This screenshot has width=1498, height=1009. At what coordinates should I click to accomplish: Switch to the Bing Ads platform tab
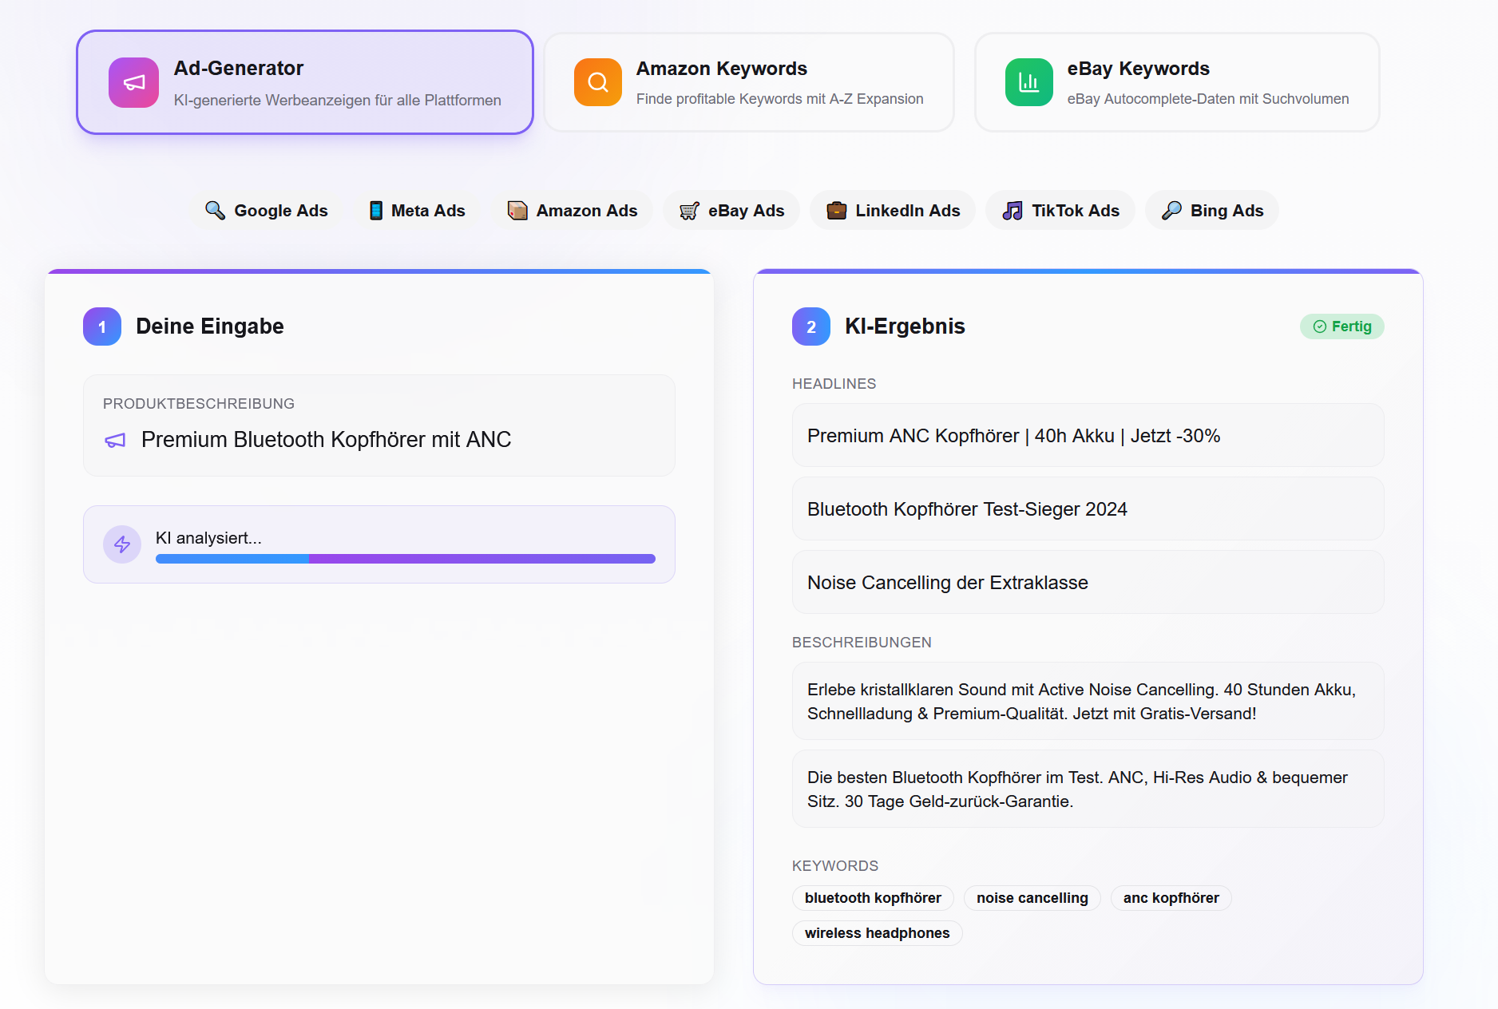(x=1211, y=210)
